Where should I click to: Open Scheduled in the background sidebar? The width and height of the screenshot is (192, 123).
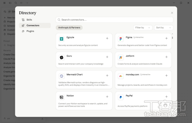(x=9, y=26)
